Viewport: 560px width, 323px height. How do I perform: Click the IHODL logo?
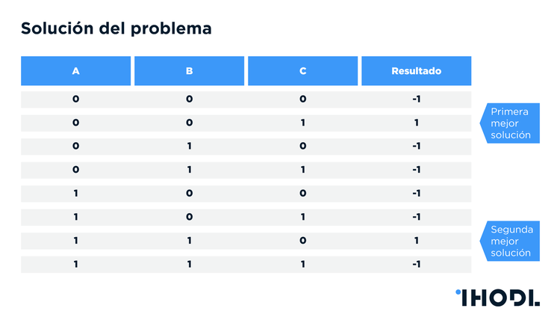(497, 297)
